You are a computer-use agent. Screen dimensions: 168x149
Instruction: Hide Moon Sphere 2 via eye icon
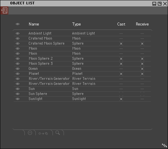[18, 58]
